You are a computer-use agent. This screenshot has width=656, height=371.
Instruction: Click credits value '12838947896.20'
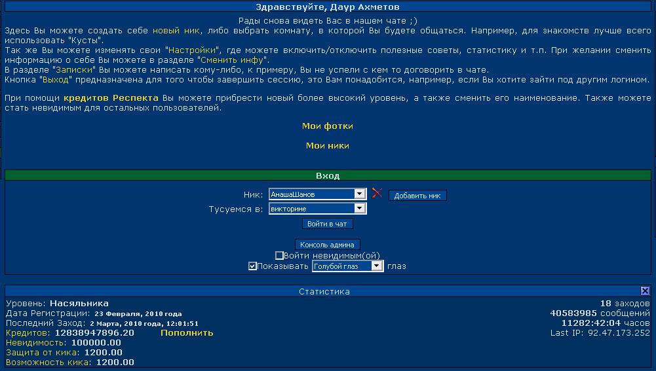click(x=94, y=333)
